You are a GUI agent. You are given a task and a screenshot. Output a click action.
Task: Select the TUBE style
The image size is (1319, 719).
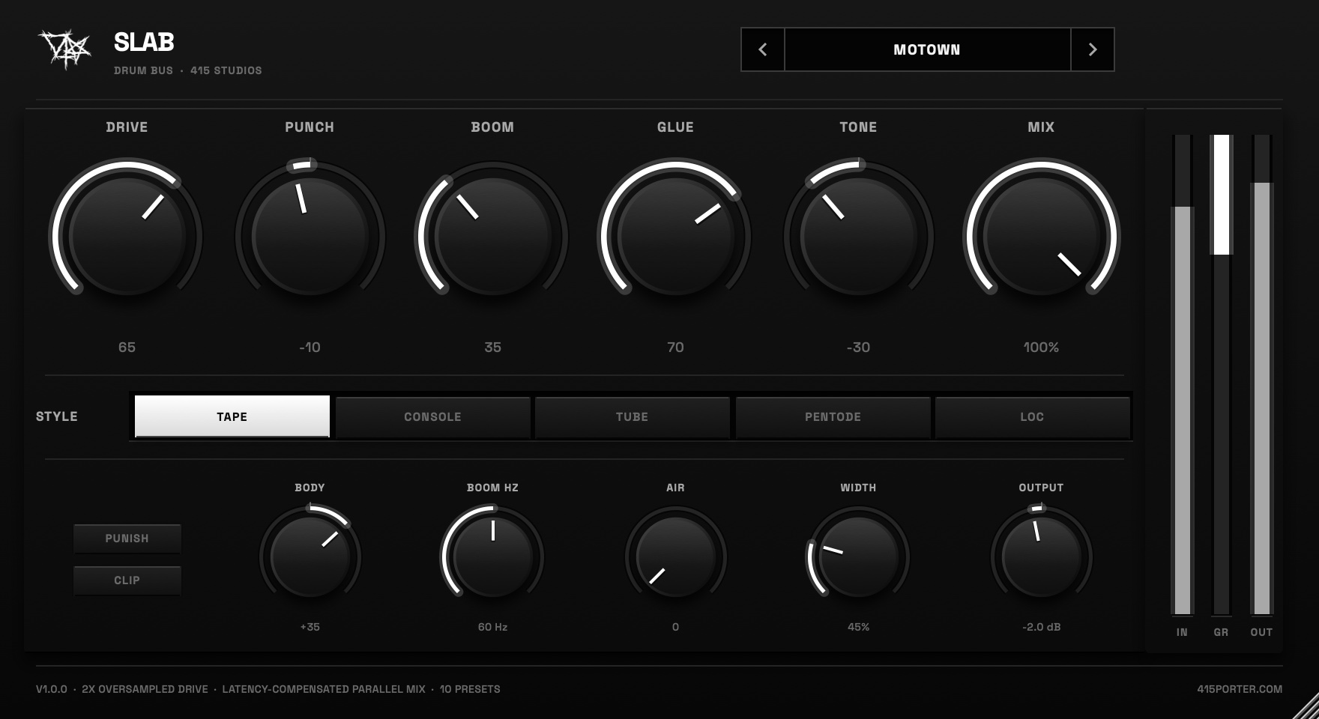[x=632, y=416]
